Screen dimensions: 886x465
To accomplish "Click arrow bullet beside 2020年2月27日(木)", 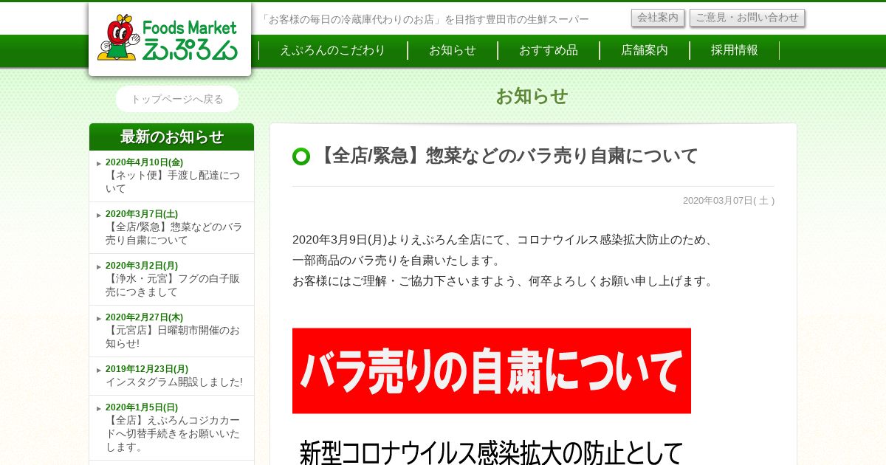I will point(99,318).
